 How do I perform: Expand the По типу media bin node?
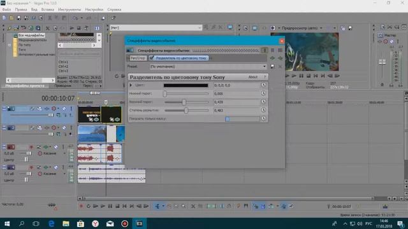tap(9, 45)
